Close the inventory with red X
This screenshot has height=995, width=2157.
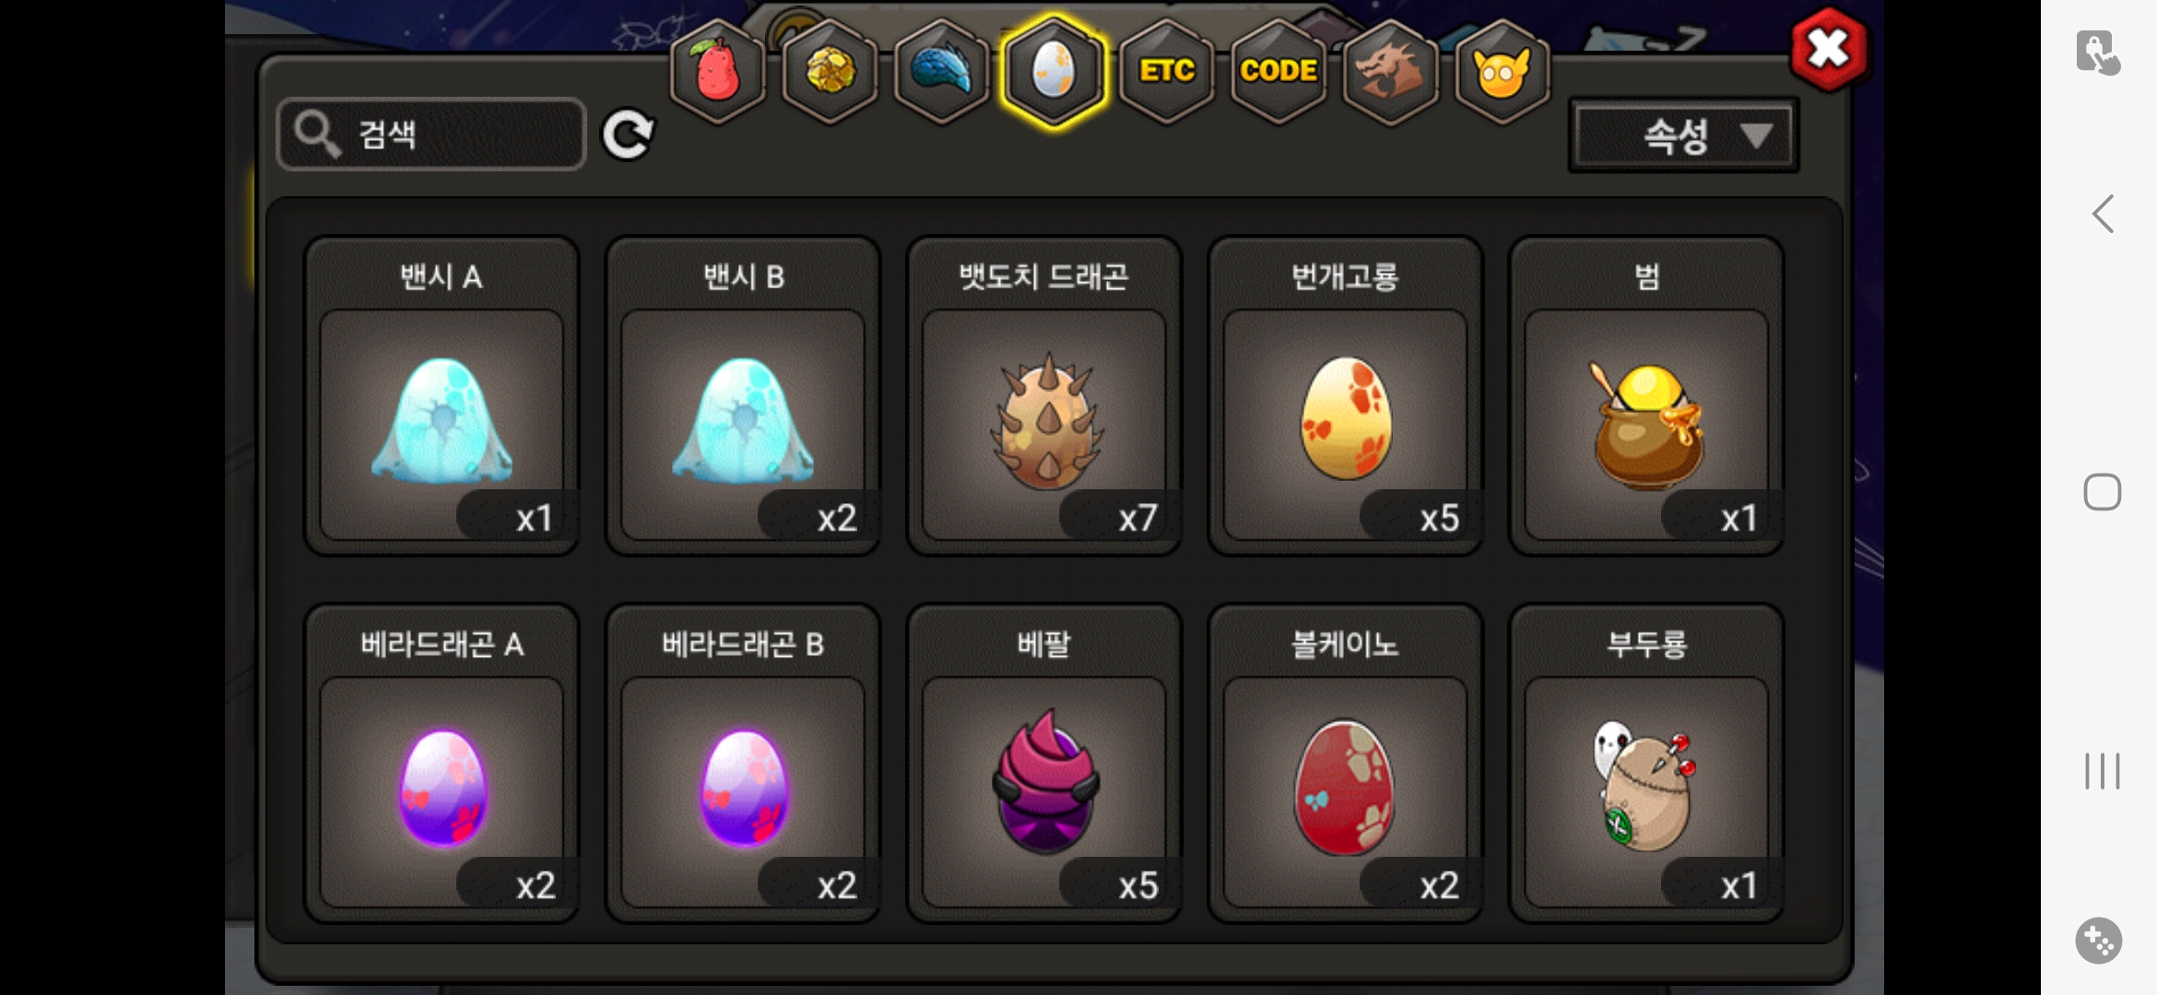[x=1829, y=49]
